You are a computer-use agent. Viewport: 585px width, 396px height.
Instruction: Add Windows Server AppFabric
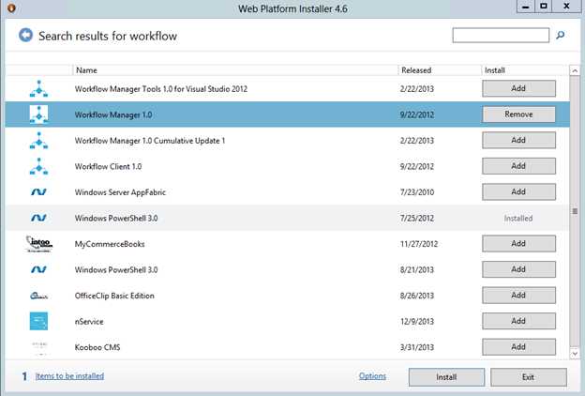(518, 191)
